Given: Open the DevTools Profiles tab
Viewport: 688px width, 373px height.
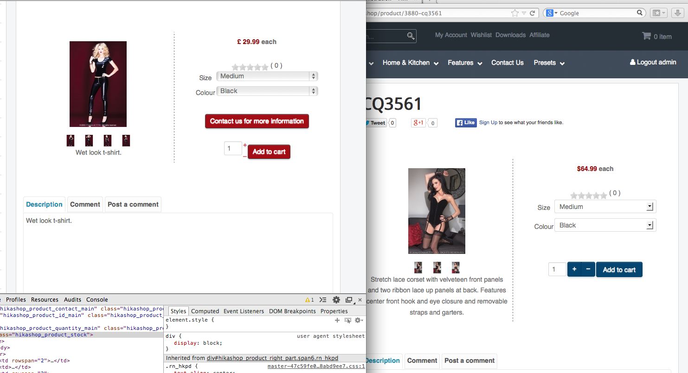Looking at the screenshot, I should [16, 300].
